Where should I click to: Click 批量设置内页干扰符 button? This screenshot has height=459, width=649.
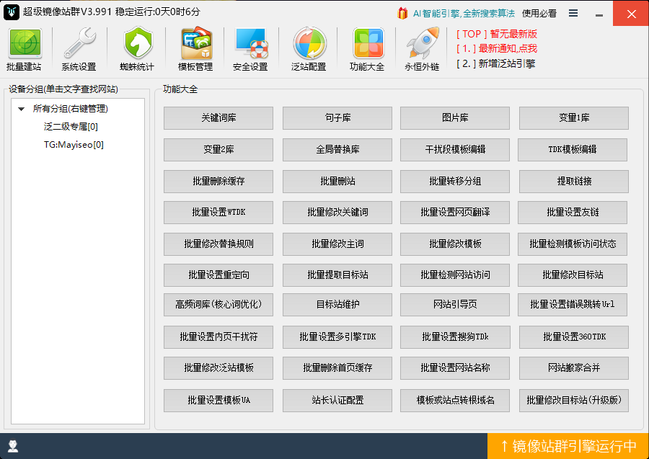(218, 337)
